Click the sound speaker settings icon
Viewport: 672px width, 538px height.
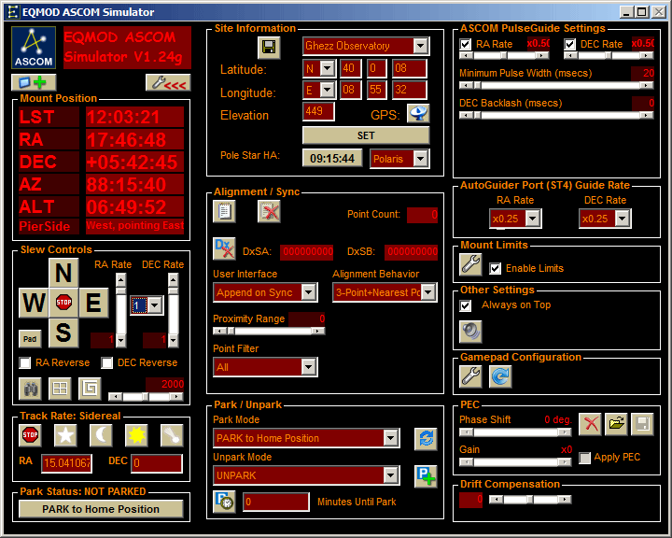470,332
